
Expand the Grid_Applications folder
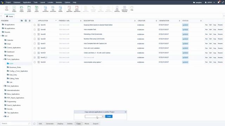click(x=4, y=86)
